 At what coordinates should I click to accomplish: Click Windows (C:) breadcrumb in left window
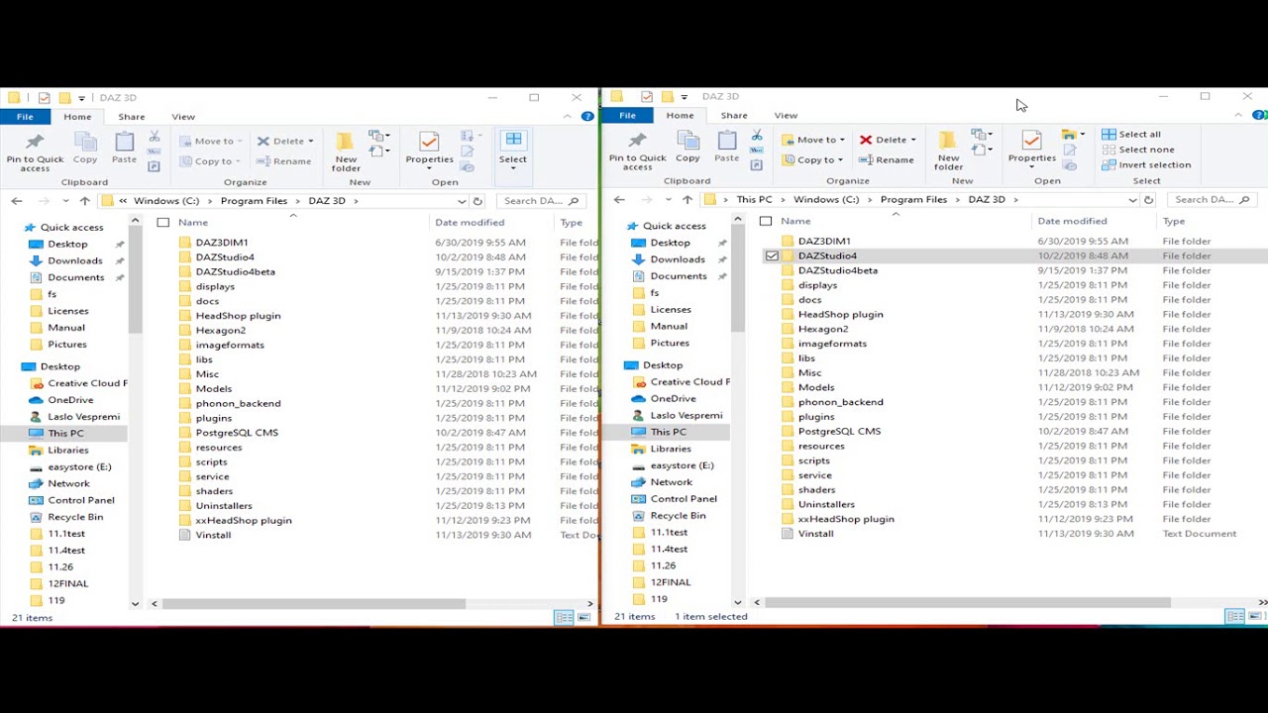[166, 201]
